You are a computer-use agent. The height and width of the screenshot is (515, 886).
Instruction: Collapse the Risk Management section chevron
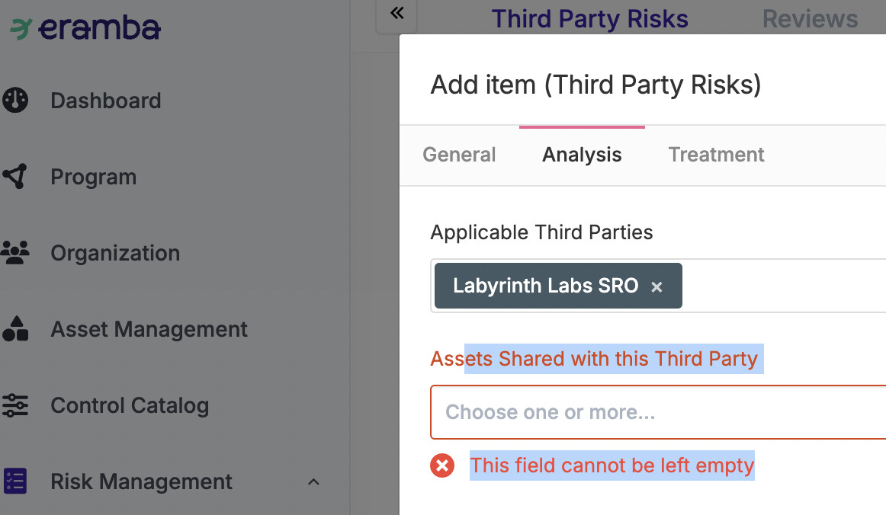coord(313,481)
